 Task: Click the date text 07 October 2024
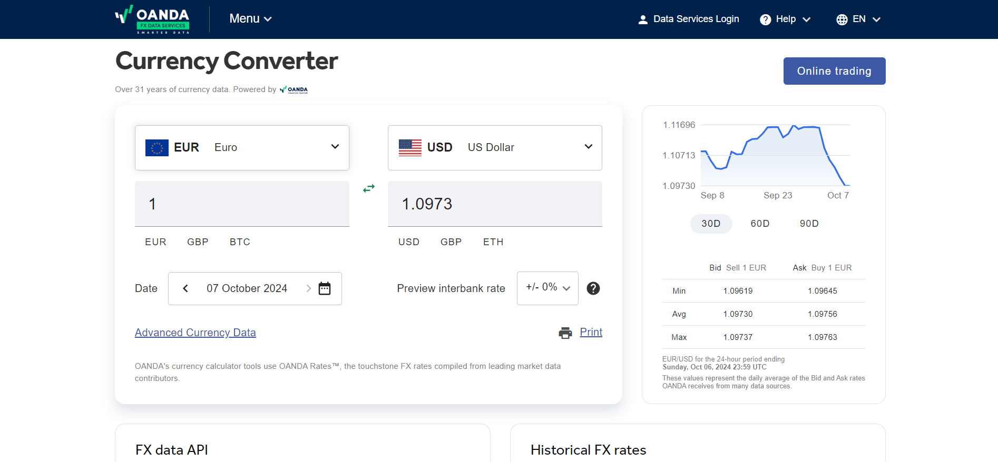247,288
